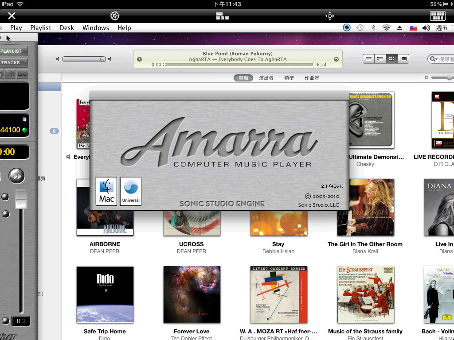
Task: Click the circled arrow icon beside the track title
Action: [x=336, y=59]
